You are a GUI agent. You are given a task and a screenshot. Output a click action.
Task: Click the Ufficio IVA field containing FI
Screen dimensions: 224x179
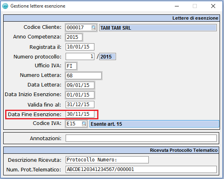click(71, 66)
